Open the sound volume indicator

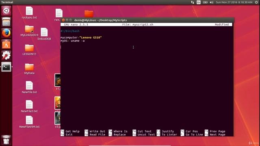coord(211,2)
